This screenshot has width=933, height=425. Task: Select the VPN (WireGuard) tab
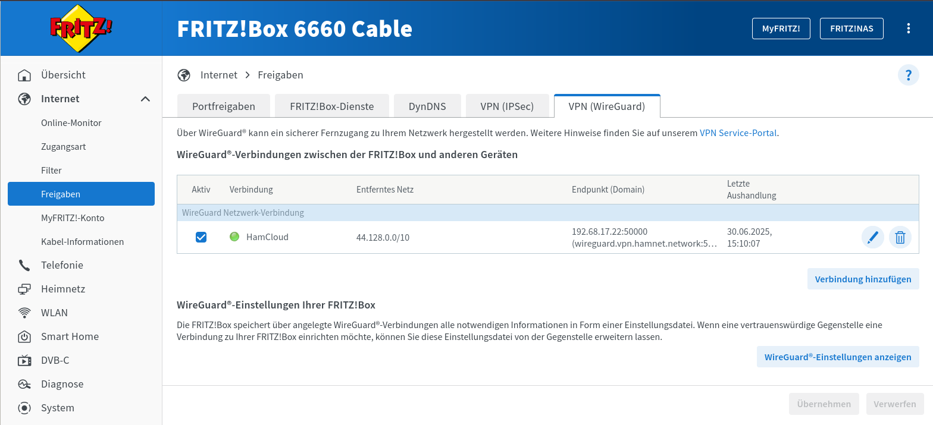(607, 106)
